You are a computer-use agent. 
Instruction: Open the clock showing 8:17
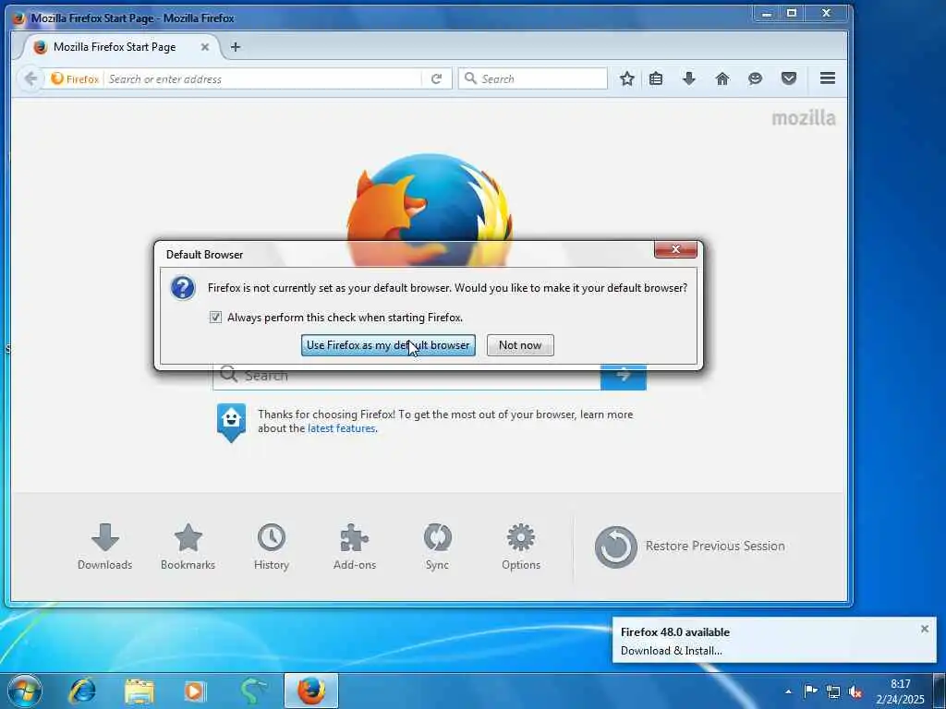(900, 691)
